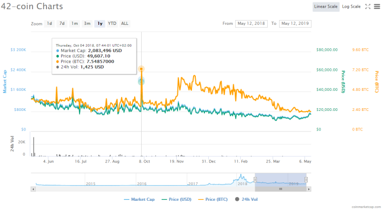The width and height of the screenshot is (384, 210).
Task: Click the '$80,000.00' price axis label
Action: click(x=327, y=50)
